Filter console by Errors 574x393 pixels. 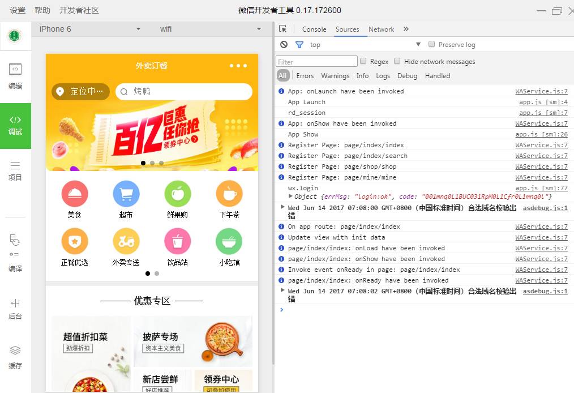tap(305, 76)
